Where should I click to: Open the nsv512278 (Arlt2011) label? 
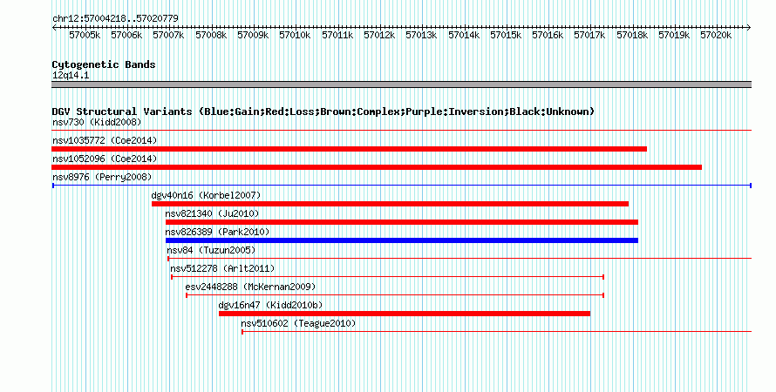[222, 268]
